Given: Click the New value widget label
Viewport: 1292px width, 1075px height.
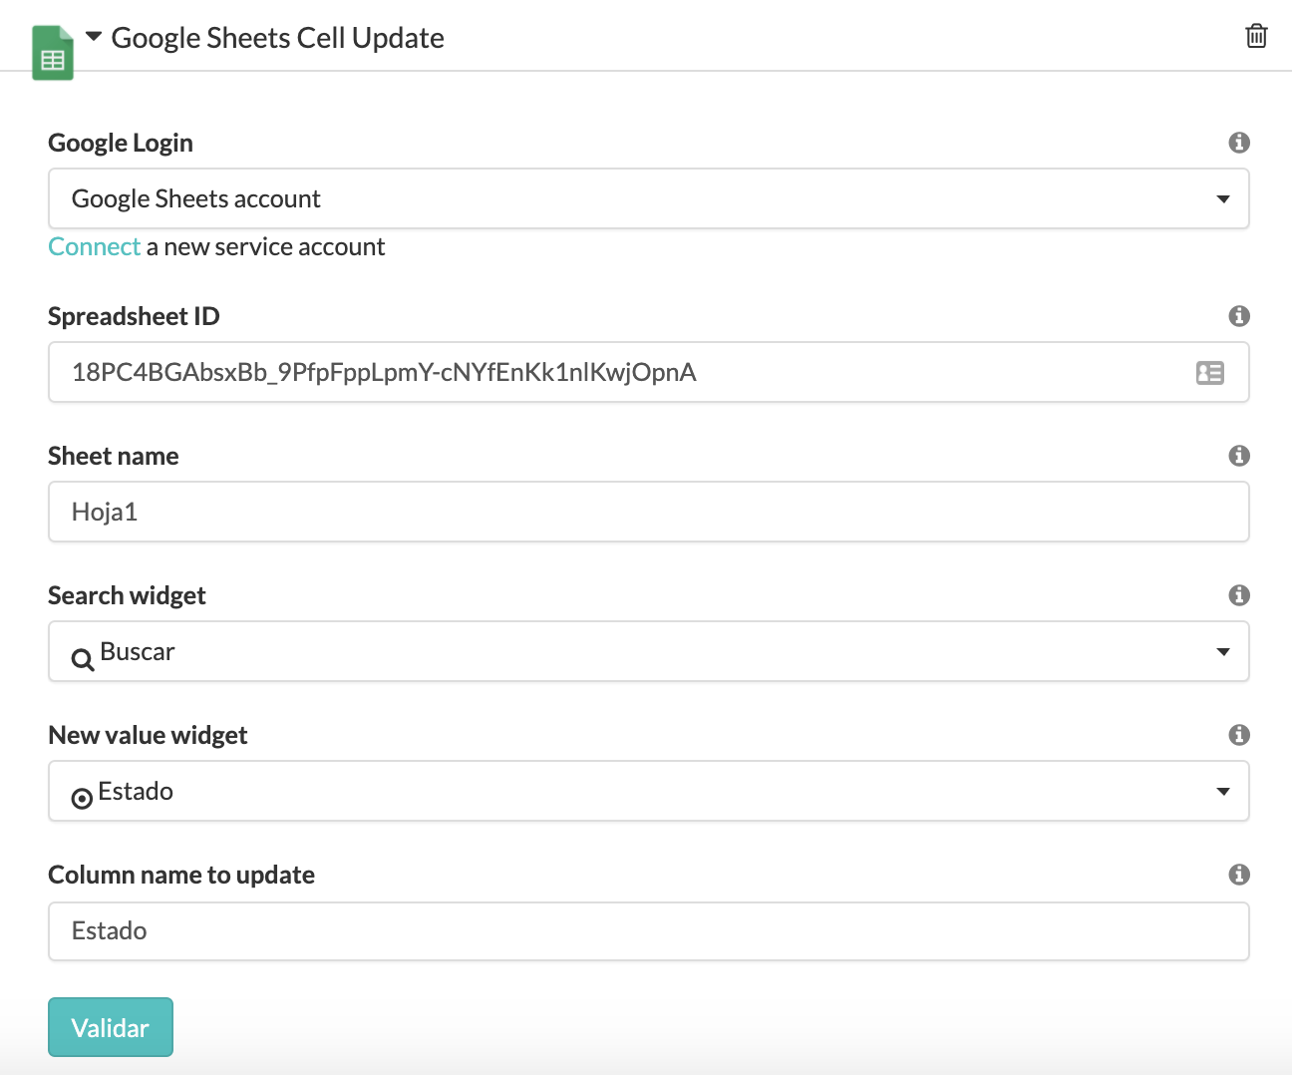Looking at the screenshot, I should [x=148, y=735].
